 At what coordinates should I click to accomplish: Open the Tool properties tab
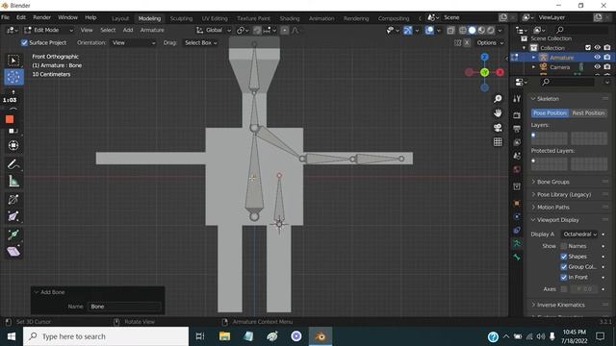[x=517, y=99]
